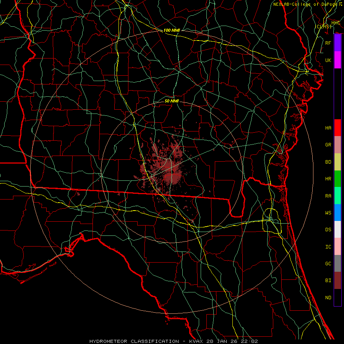Click the HA red legend swatch
The height and width of the screenshot is (344, 344).
click(x=338, y=128)
